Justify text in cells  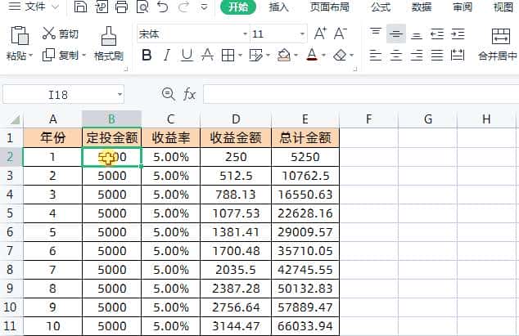point(437,56)
